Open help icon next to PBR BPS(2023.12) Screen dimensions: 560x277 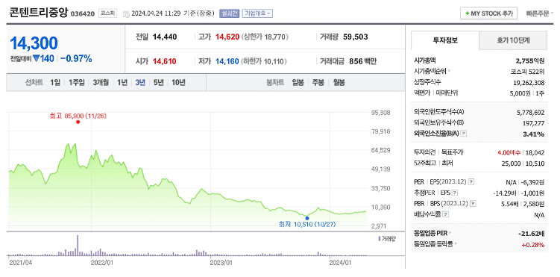(x=474, y=204)
